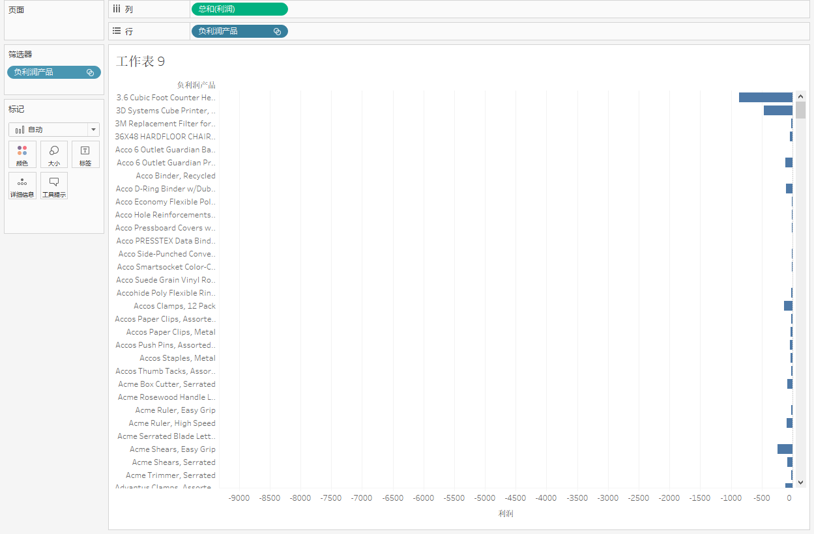Viewport: 814px width, 534px height.
Task: Click the 利润 axis title
Action: pyautogui.click(x=506, y=513)
